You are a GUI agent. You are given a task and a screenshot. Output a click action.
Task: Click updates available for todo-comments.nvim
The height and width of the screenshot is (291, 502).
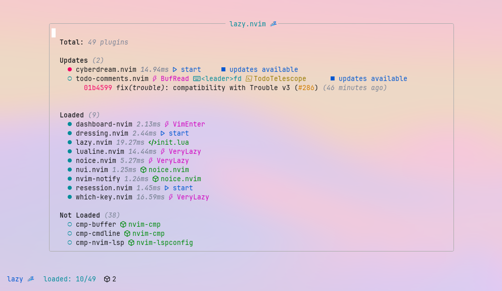click(373, 78)
